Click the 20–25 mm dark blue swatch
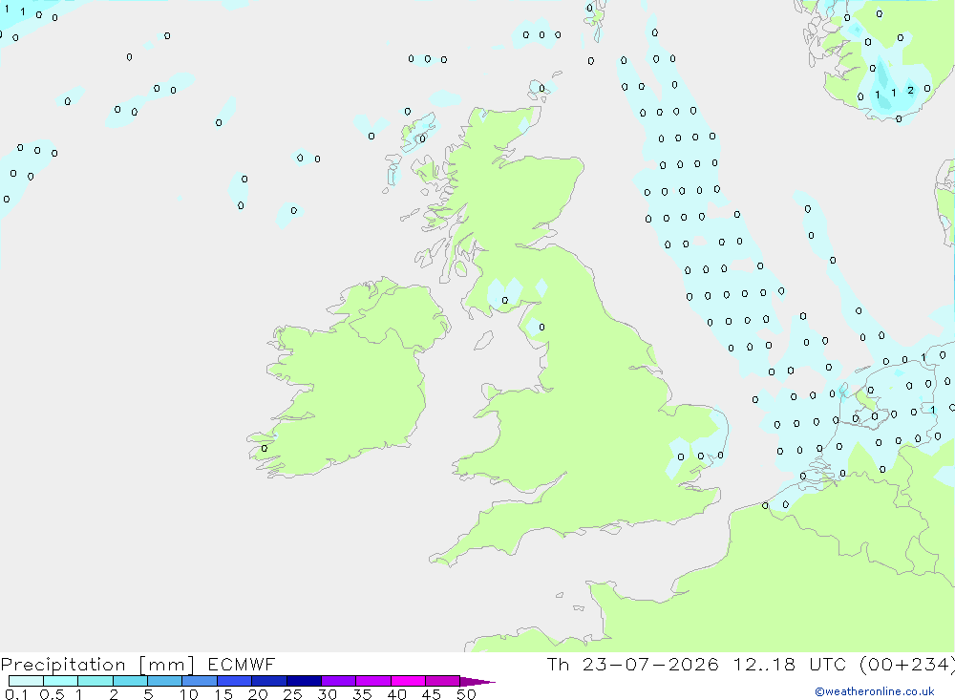Screen dimensions: 955x700 tap(269, 681)
